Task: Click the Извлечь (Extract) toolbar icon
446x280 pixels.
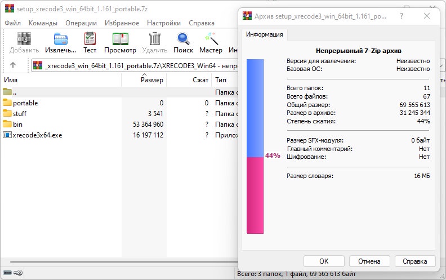Action: [60, 39]
